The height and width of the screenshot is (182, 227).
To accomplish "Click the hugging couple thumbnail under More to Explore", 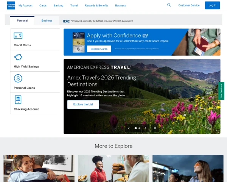I will point(39,168).
